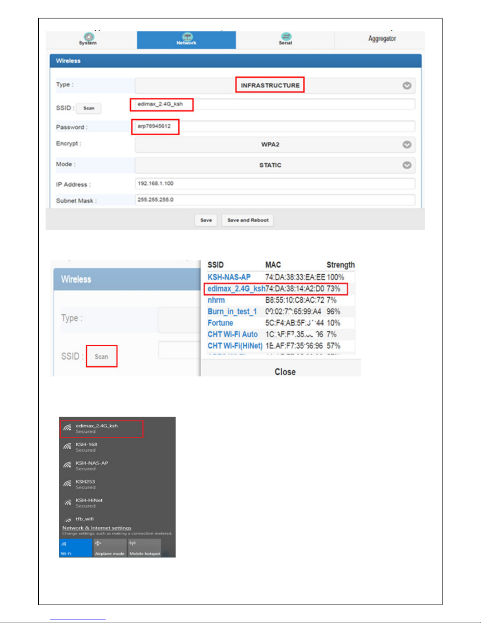The width and height of the screenshot is (481, 623).
Task: Click the small Scan button beside SSID
Action: tap(89, 108)
